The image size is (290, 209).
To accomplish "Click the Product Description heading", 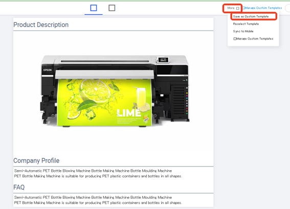I will (x=41, y=25).
